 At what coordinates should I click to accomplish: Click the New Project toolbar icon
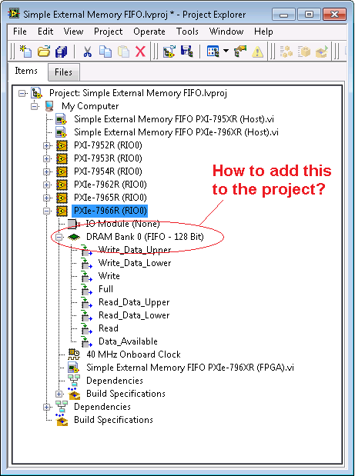click(x=25, y=52)
